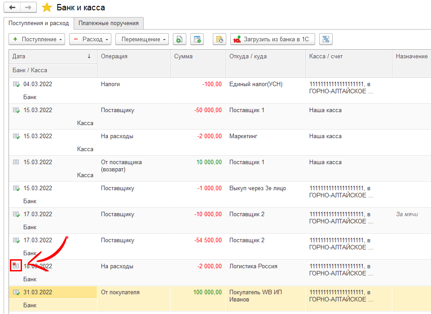Switch to Платежные поручения tab
Viewport: 431px width, 314px height.
click(x=108, y=23)
